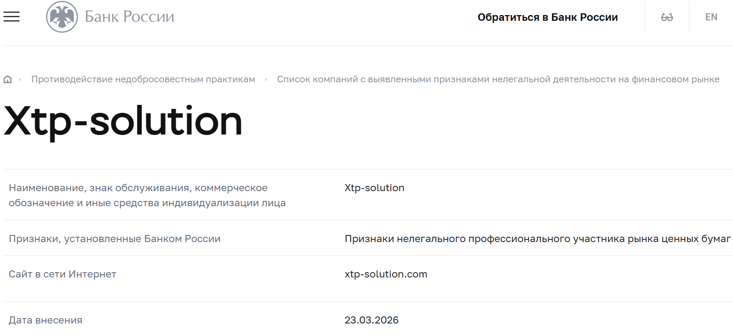Click the Банк России site title
The image size is (733, 335).
coord(129,17)
